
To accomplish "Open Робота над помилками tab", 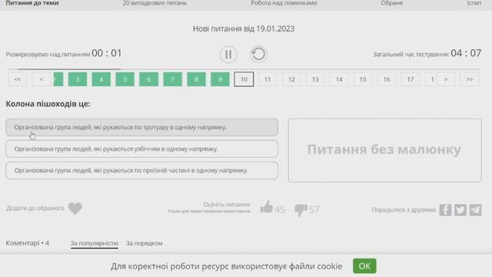I will pos(284,3).
